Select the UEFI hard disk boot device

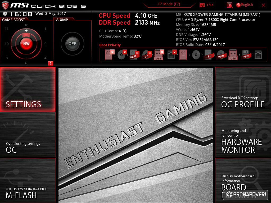(x=109, y=55)
